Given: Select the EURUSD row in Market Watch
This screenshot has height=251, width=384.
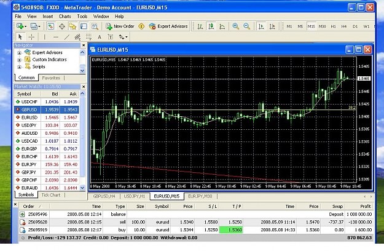Looking at the screenshot, I should [x=47, y=118].
